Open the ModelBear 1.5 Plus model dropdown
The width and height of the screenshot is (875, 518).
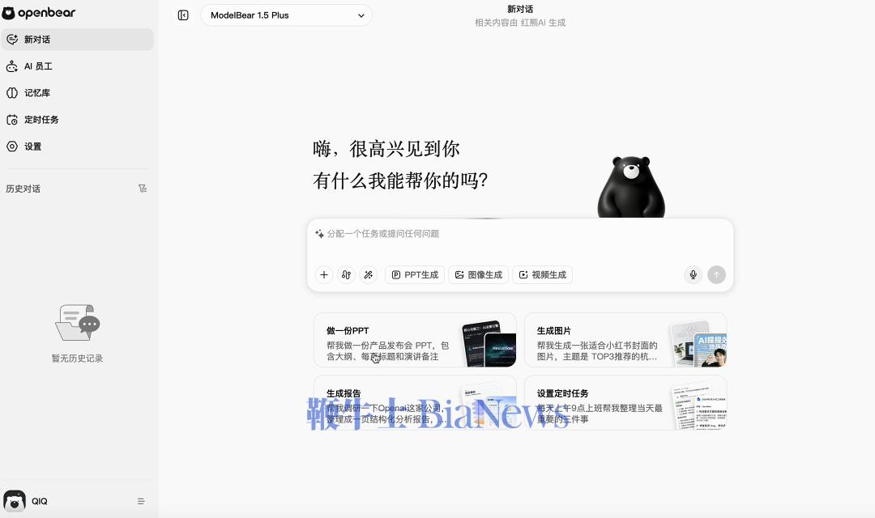[x=286, y=15]
